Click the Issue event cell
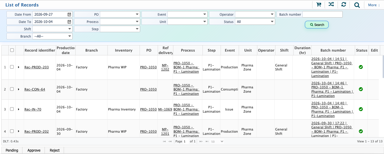This screenshot has width=384, height=154. [229, 109]
